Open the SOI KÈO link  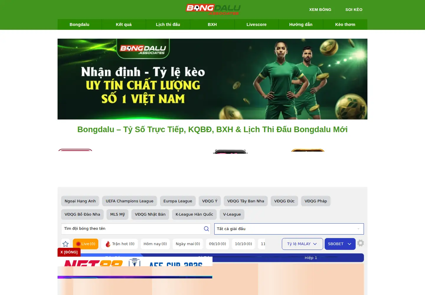tap(354, 9)
